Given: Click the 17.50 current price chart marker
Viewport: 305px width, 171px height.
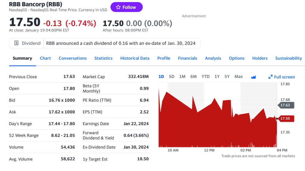Looking at the screenshot, I should point(286,118).
